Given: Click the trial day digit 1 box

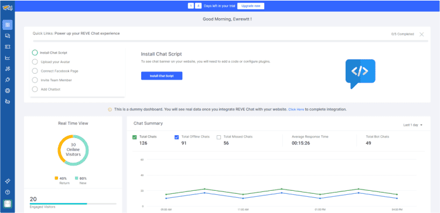Looking at the screenshot, I should point(191,6).
